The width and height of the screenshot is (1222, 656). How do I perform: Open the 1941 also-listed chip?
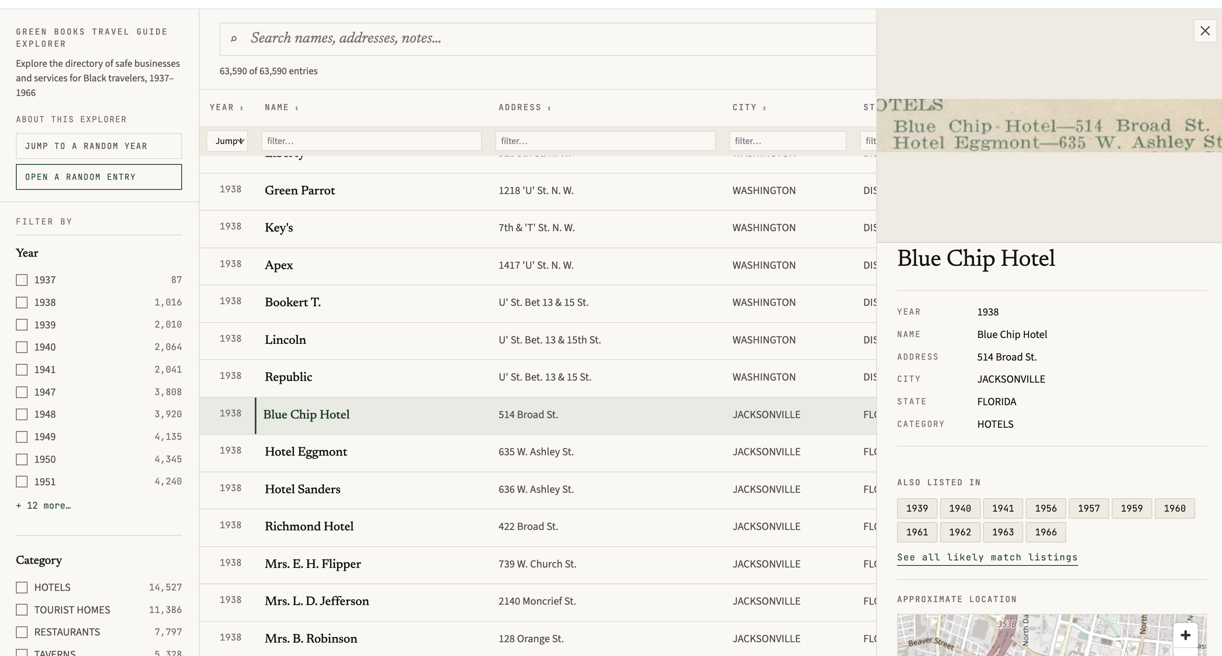coord(1003,509)
